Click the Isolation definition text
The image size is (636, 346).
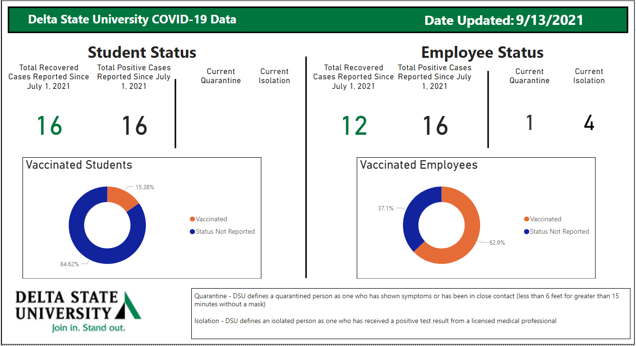point(375,321)
